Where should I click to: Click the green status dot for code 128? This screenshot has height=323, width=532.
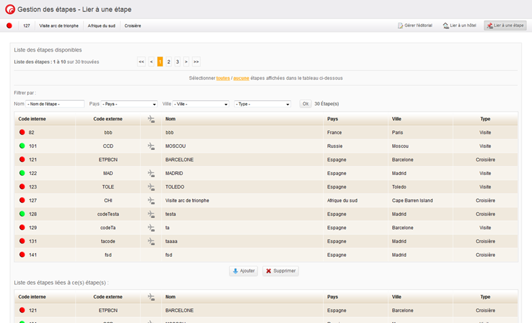[x=22, y=214]
